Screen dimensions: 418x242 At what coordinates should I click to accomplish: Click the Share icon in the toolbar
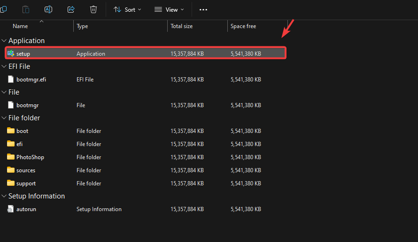(x=71, y=9)
